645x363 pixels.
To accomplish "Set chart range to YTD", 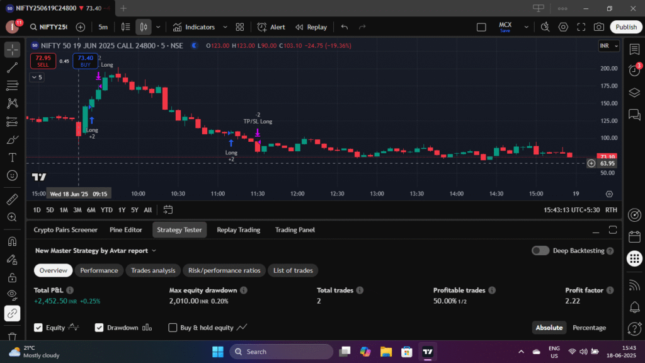I will tap(106, 210).
